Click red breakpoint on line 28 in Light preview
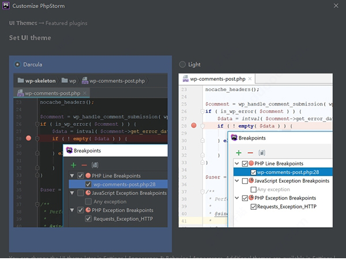 pos(194,126)
